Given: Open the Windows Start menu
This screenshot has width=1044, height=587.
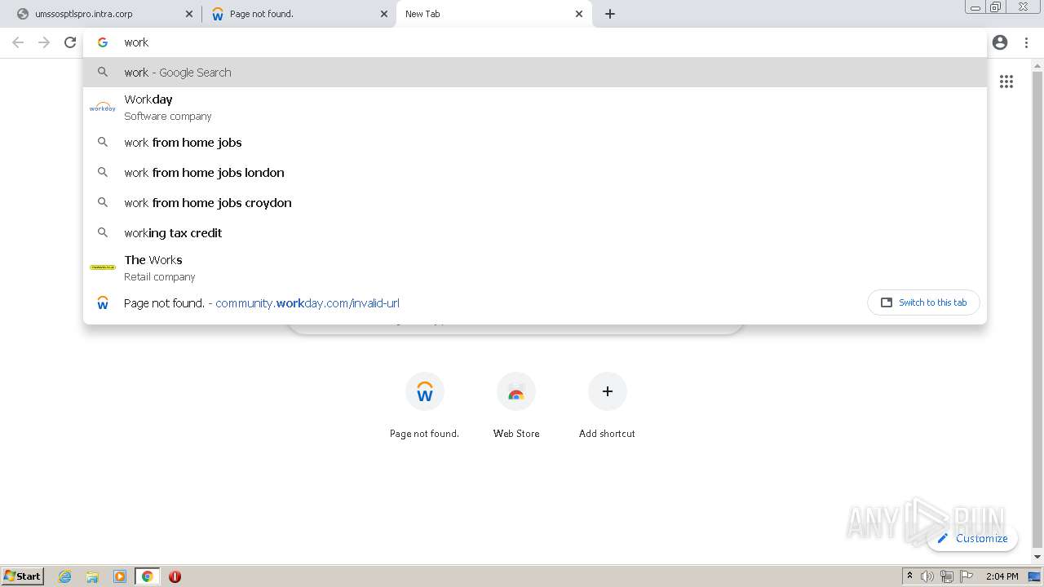Looking at the screenshot, I should click(x=23, y=576).
